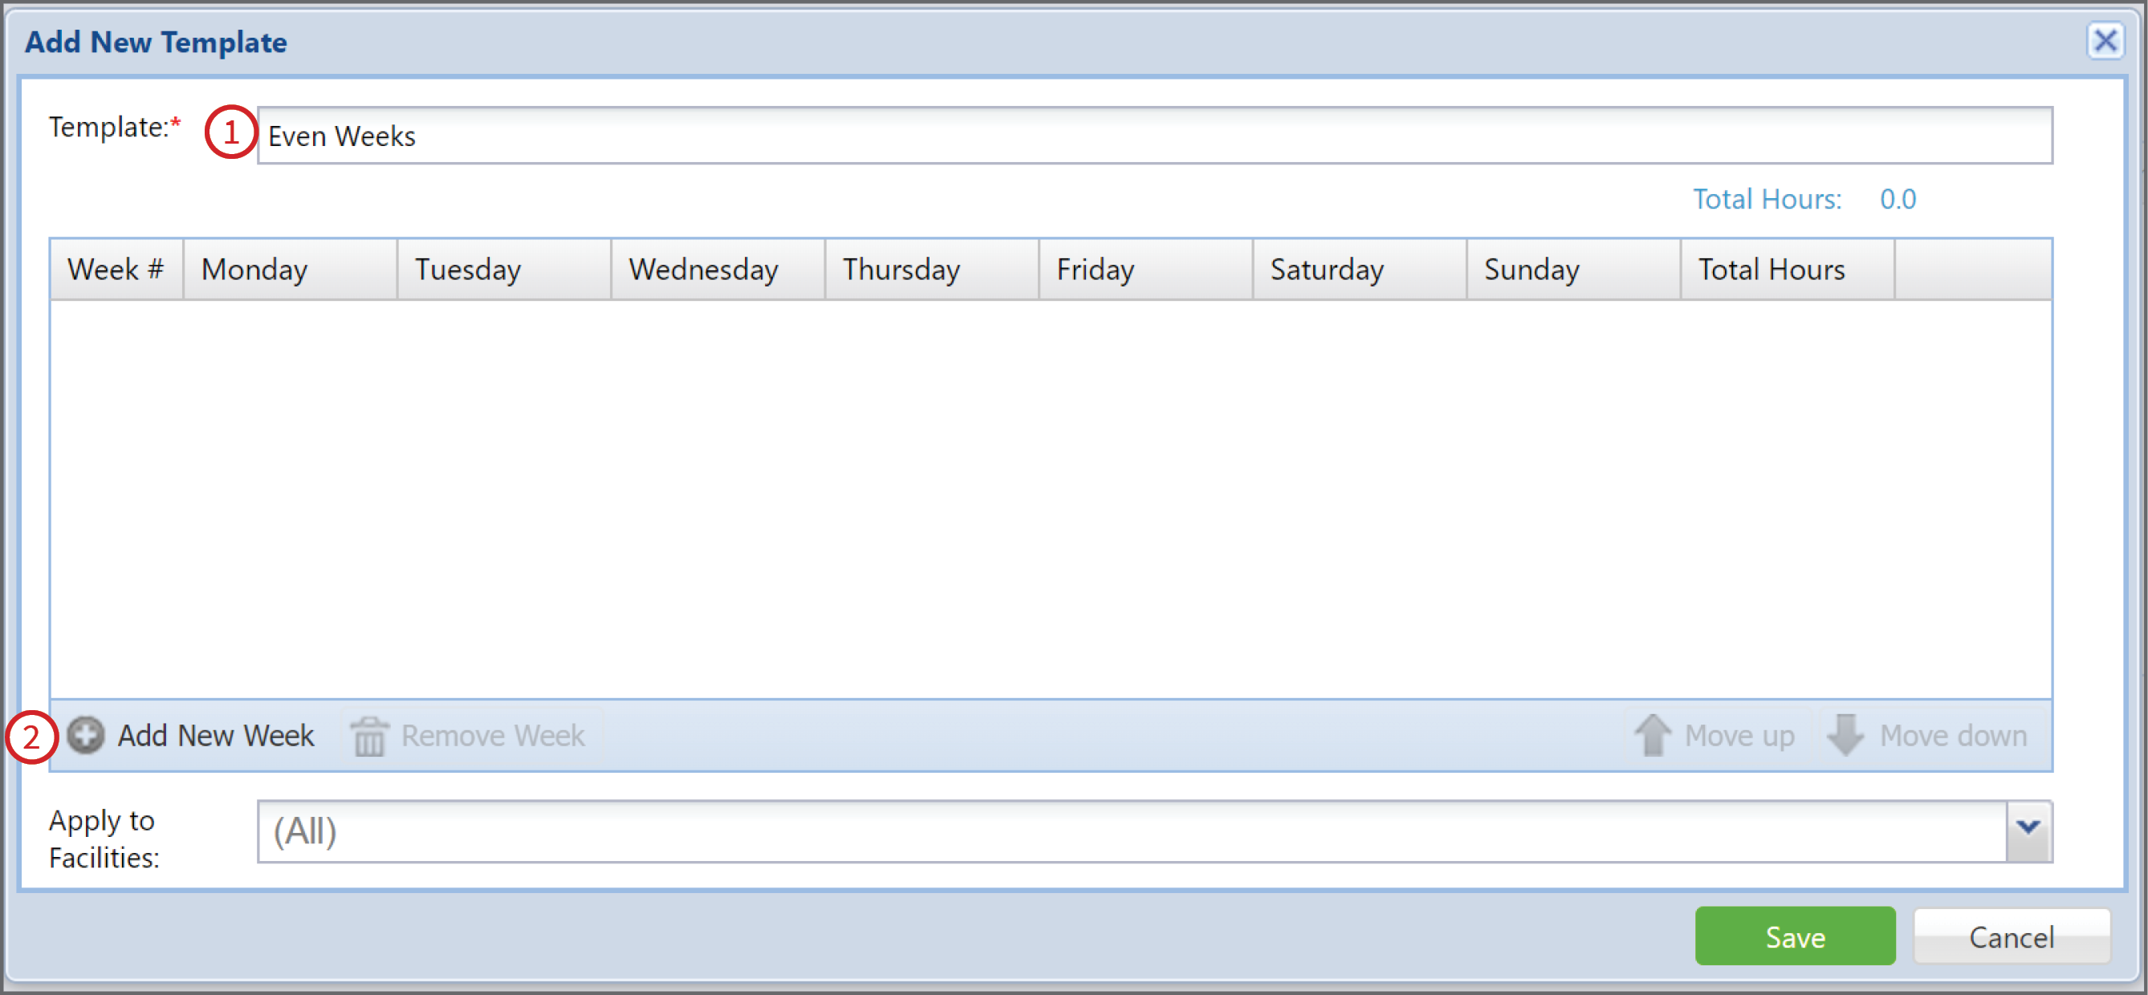Select the Sunday column header
The image size is (2148, 995).
pos(1532,268)
